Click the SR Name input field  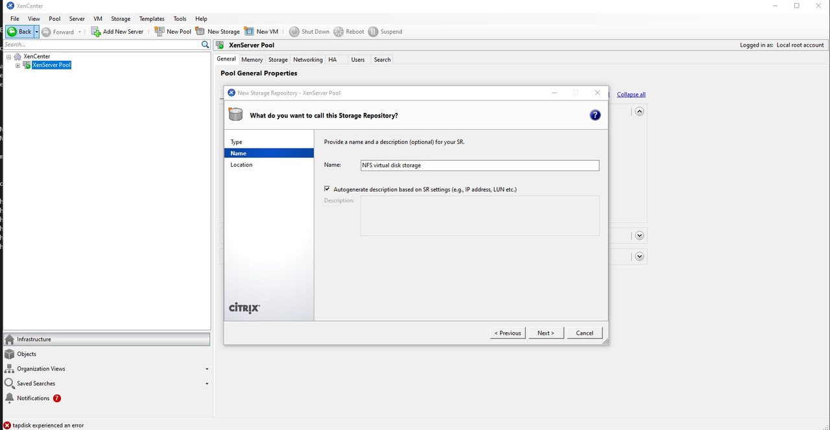pyautogui.click(x=480, y=165)
